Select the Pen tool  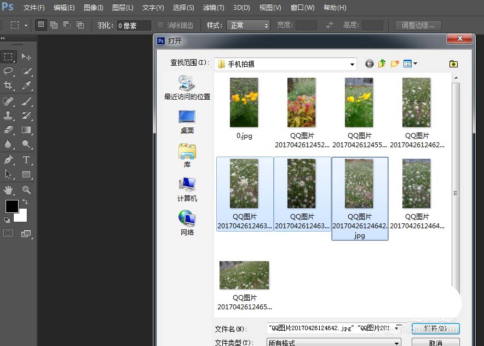8,159
